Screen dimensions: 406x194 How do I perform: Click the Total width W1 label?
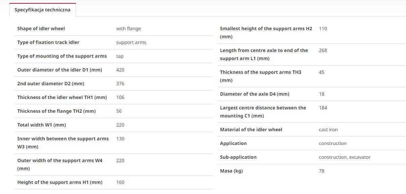pyautogui.click(x=42, y=125)
